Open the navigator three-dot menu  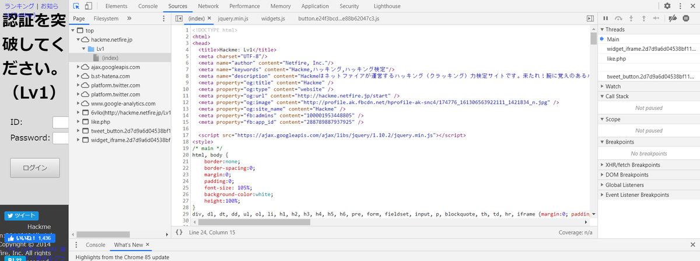[164, 18]
